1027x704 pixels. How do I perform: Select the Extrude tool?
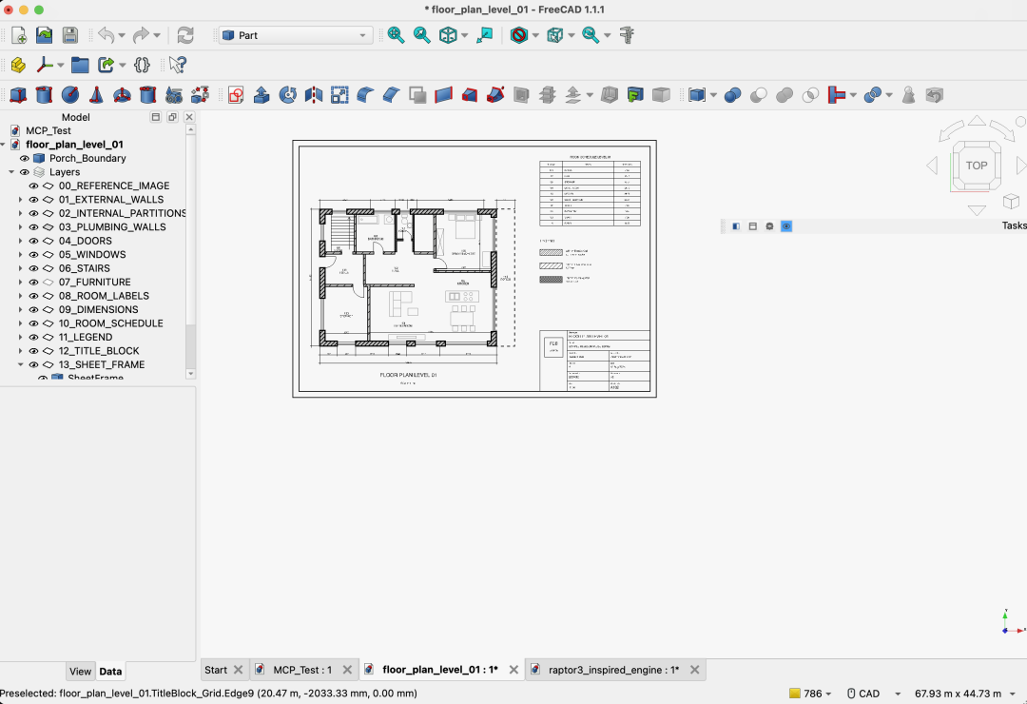click(x=262, y=95)
